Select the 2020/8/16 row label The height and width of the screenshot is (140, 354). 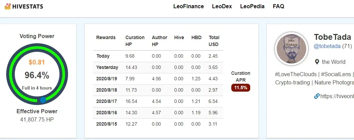point(107,113)
